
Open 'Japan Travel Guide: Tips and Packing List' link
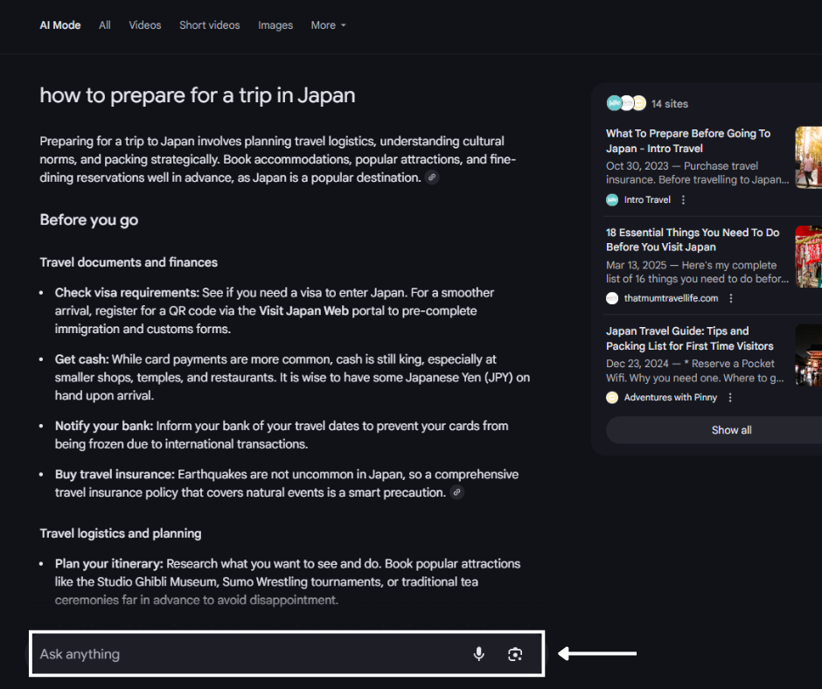(x=690, y=338)
